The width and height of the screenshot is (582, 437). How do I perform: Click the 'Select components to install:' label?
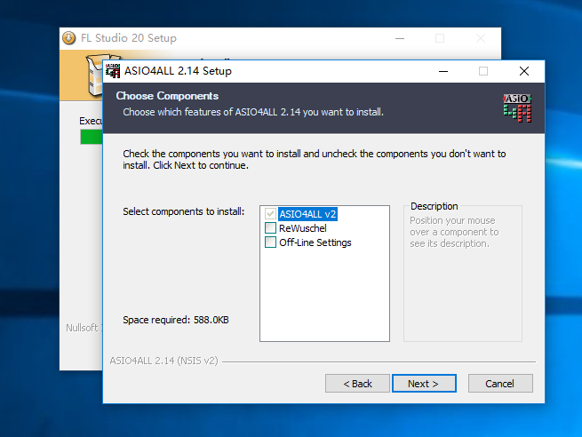tap(184, 211)
